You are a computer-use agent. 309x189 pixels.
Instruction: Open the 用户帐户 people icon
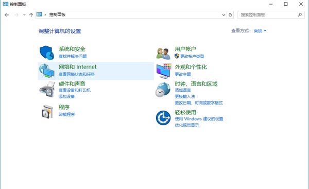click(x=163, y=54)
